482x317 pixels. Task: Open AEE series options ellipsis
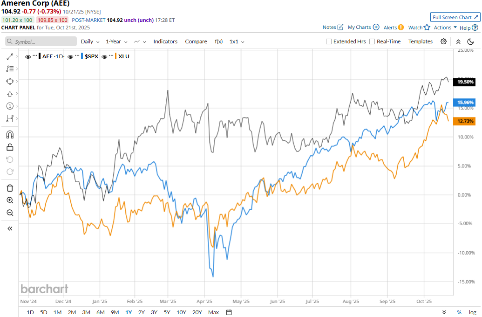pos(35,55)
